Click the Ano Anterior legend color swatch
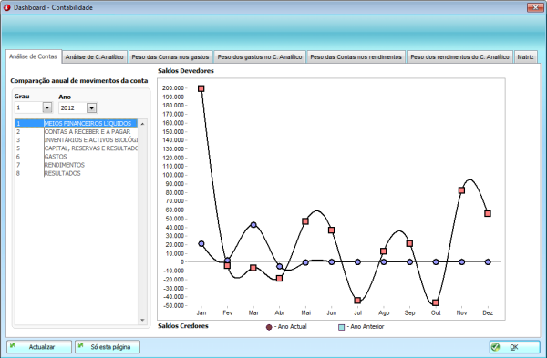547x358 pixels. (342, 327)
